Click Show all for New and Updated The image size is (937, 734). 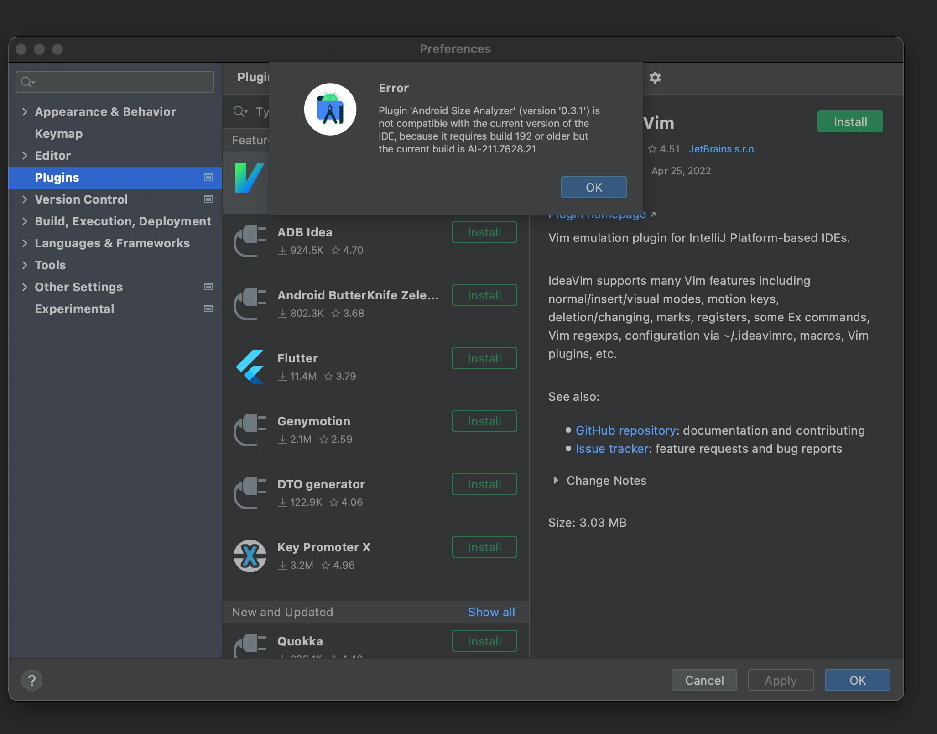pyautogui.click(x=491, y=612)
